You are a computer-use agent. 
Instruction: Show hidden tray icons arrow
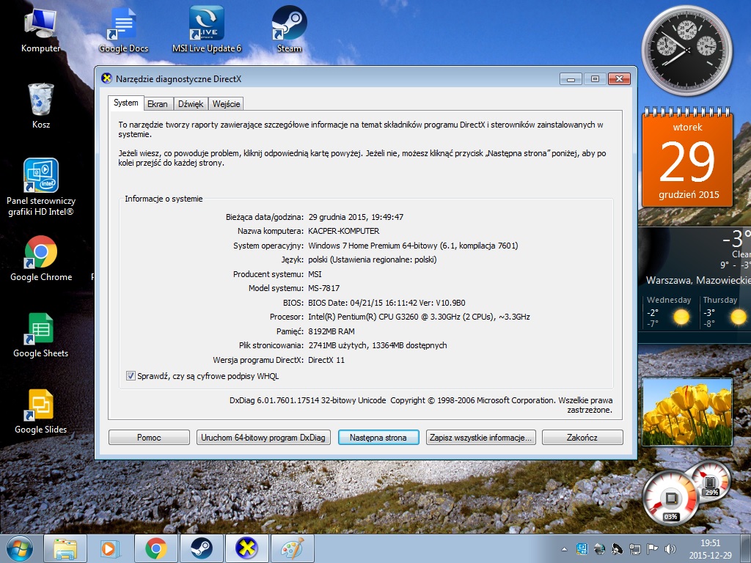[x=564, y=549]
